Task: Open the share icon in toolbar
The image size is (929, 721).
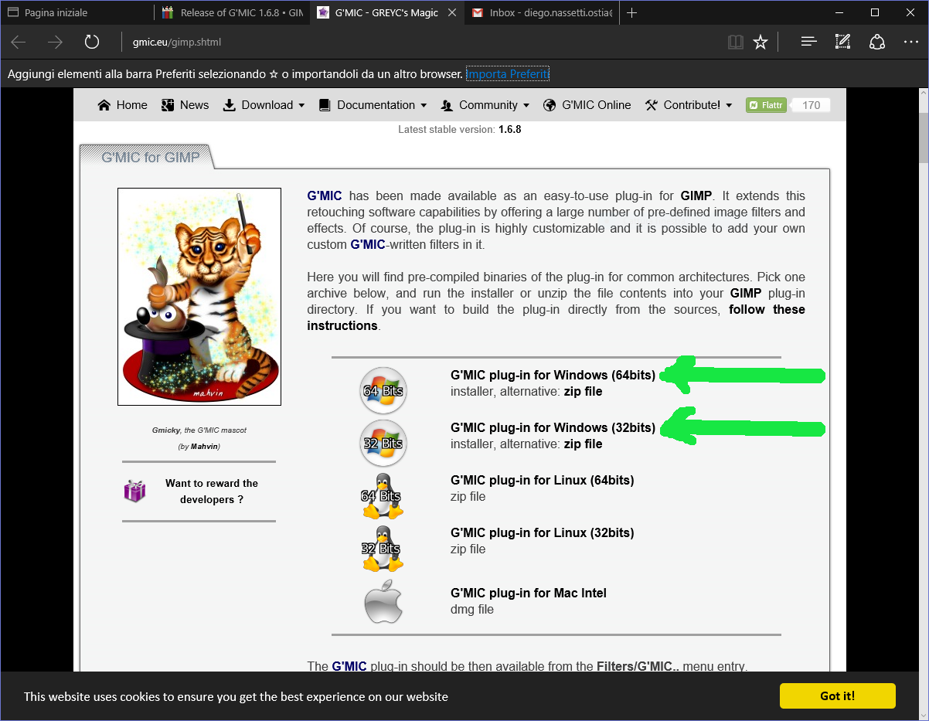Action: [x=877, y=42]
